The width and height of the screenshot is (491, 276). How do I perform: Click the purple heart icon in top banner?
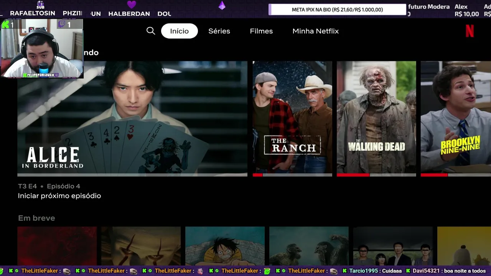132,5
